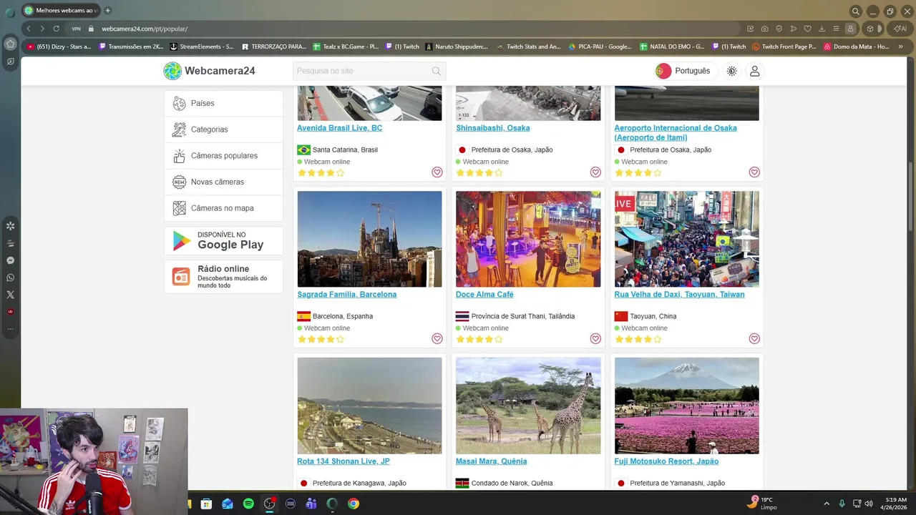916x515 pixels.
Task: Open the downloads icon in browser toolbar
Action: click(x=822, y=29)
